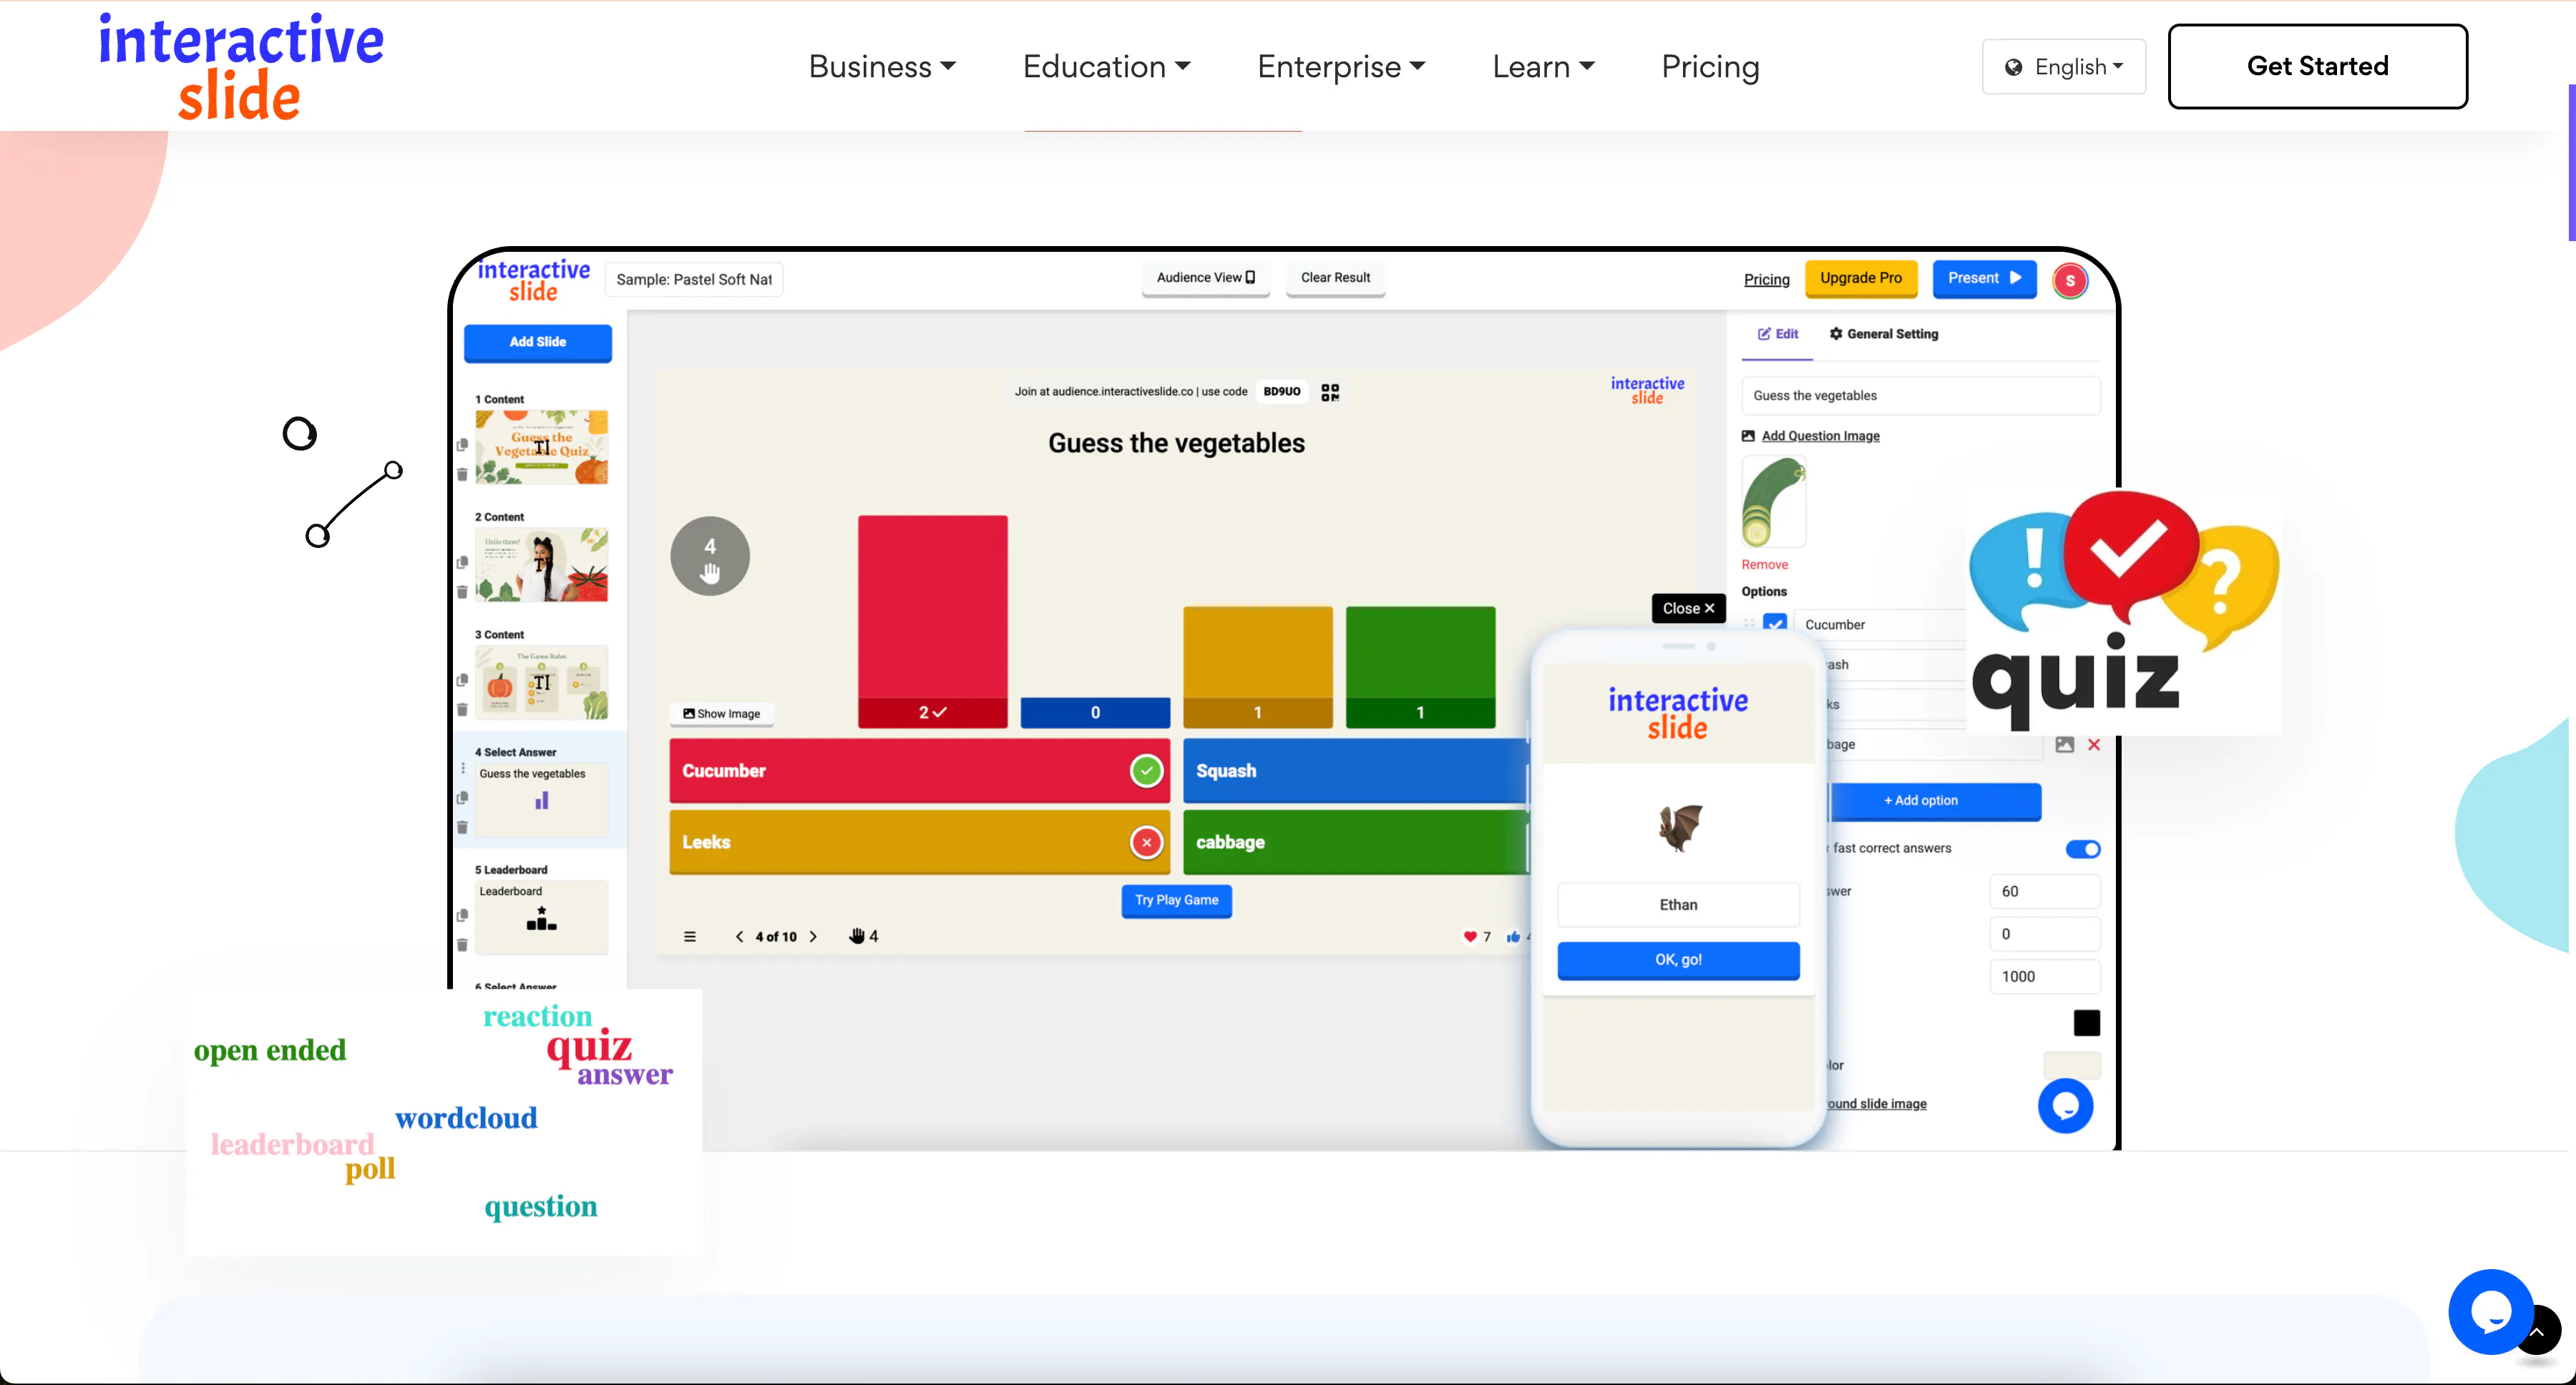Select slide 4 Select Answer thumbnail

(x=542, y=800)
